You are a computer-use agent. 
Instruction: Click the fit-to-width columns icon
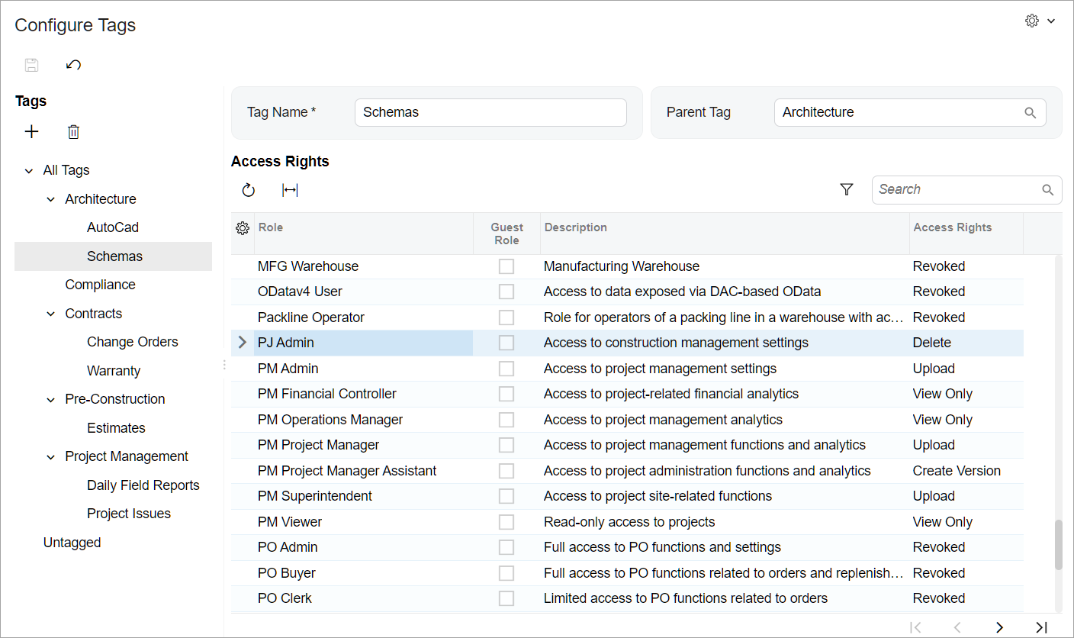[x=290, y=190]
